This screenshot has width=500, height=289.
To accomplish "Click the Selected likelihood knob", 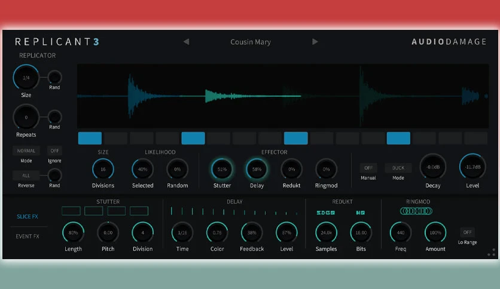I will pos(142,169).
